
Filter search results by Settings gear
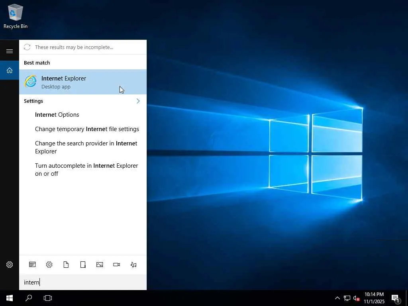pos(49,265)
